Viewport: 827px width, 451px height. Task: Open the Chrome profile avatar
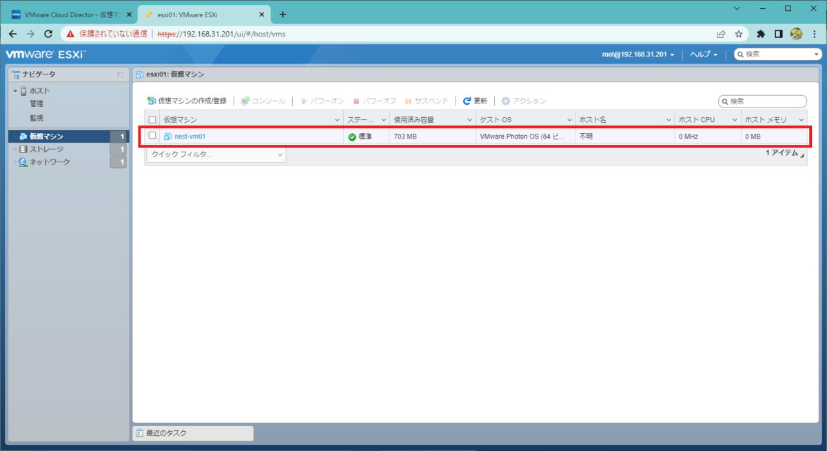tap(796, 33)
